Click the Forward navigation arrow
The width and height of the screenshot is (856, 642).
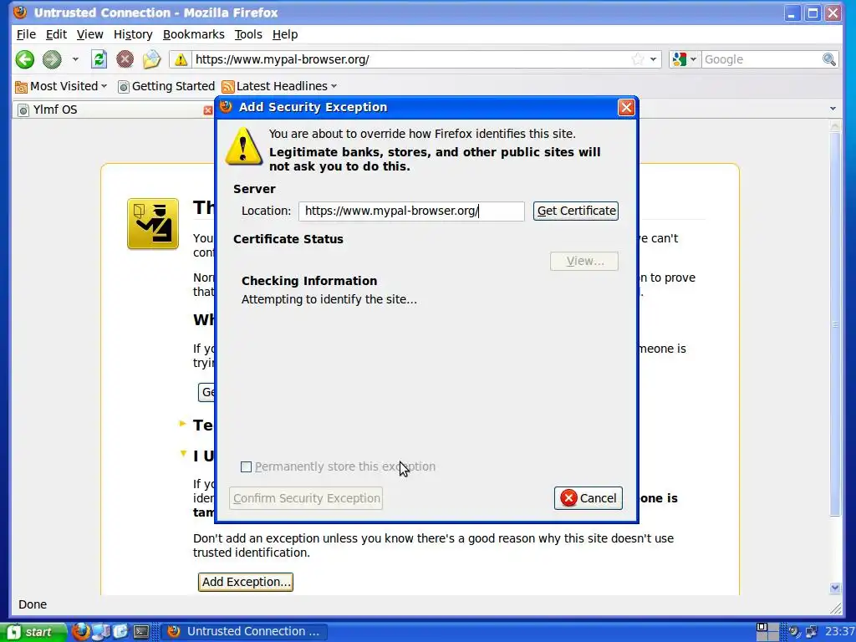click(x=52, y=59)
